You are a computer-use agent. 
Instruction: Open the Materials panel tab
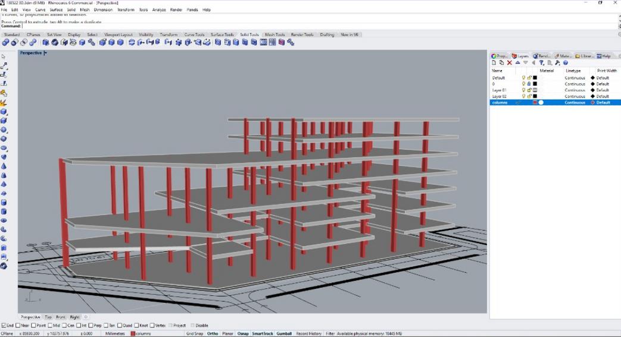pyautogui.click(x=563, y=56)
